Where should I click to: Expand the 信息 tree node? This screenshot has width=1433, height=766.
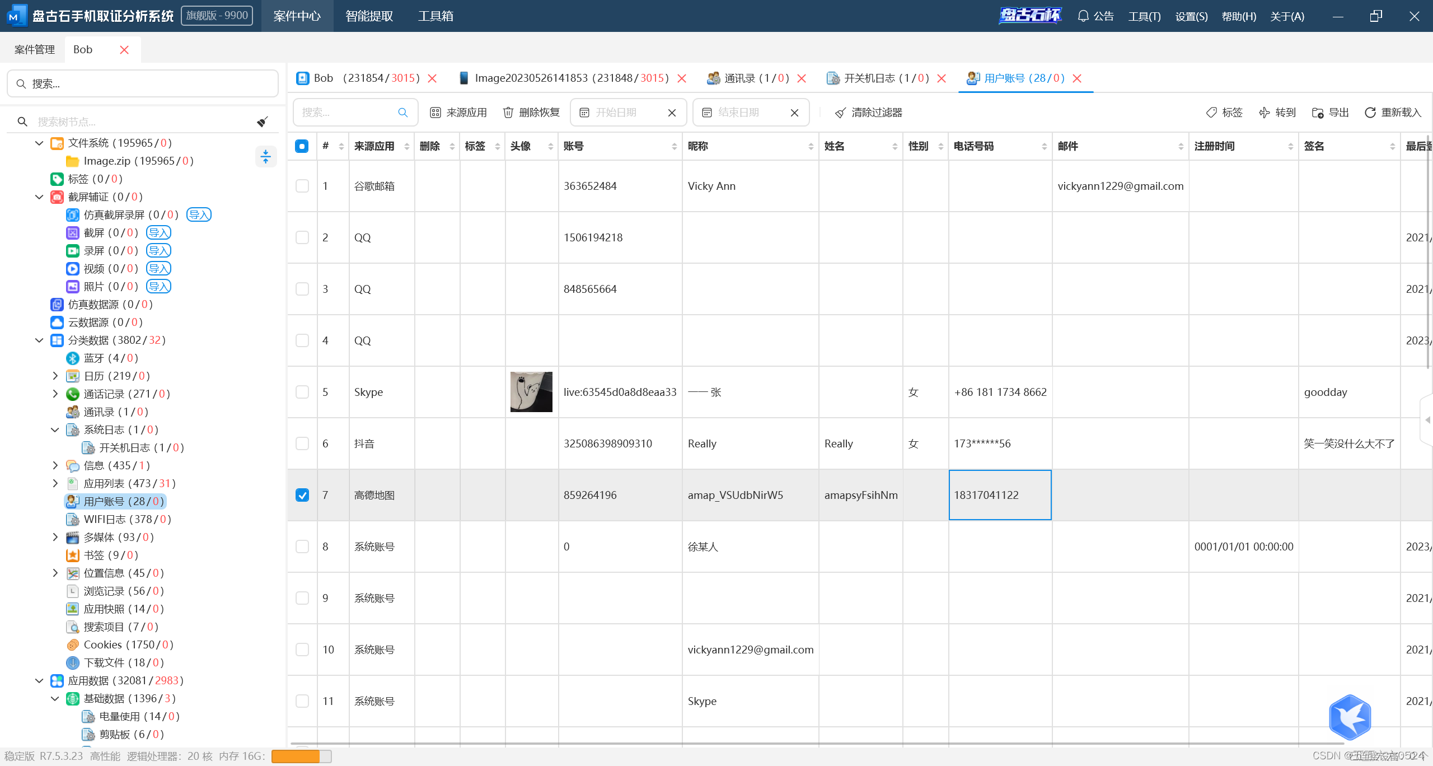(55, 465)
